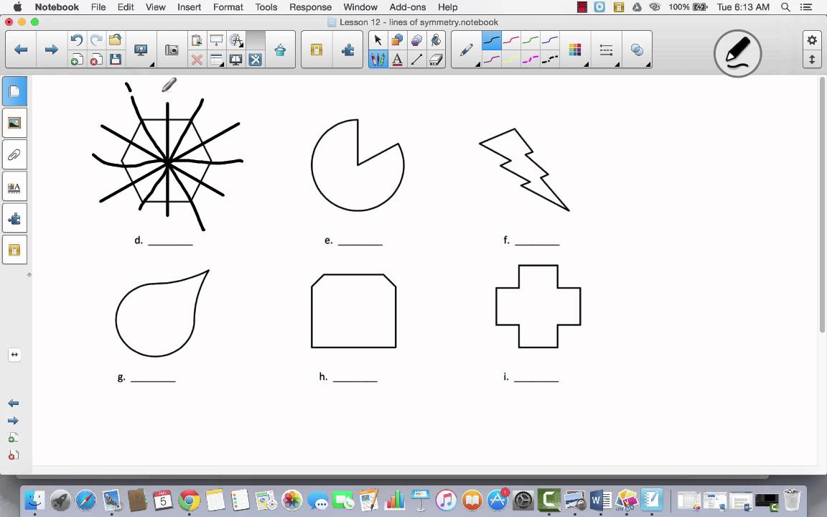Choose the yellow highlighter line style
Screen dimensions: 827x517
coord(510,59)
